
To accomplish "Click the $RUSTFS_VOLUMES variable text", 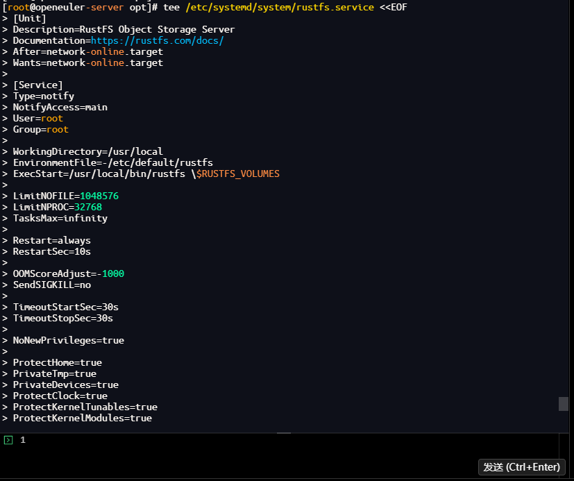I will 238,174.
